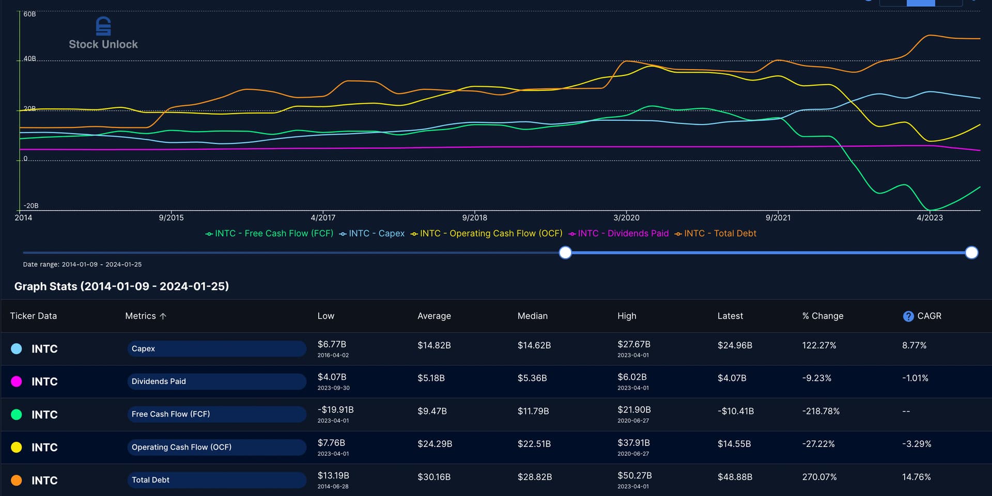Click the Total Debt CAGR 14.76%
The image size is (992, 496).
tap(916, 477)
